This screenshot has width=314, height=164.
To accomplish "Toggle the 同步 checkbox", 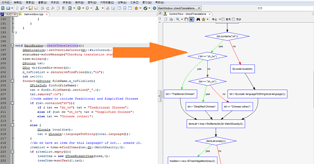I will click(234, 19).
